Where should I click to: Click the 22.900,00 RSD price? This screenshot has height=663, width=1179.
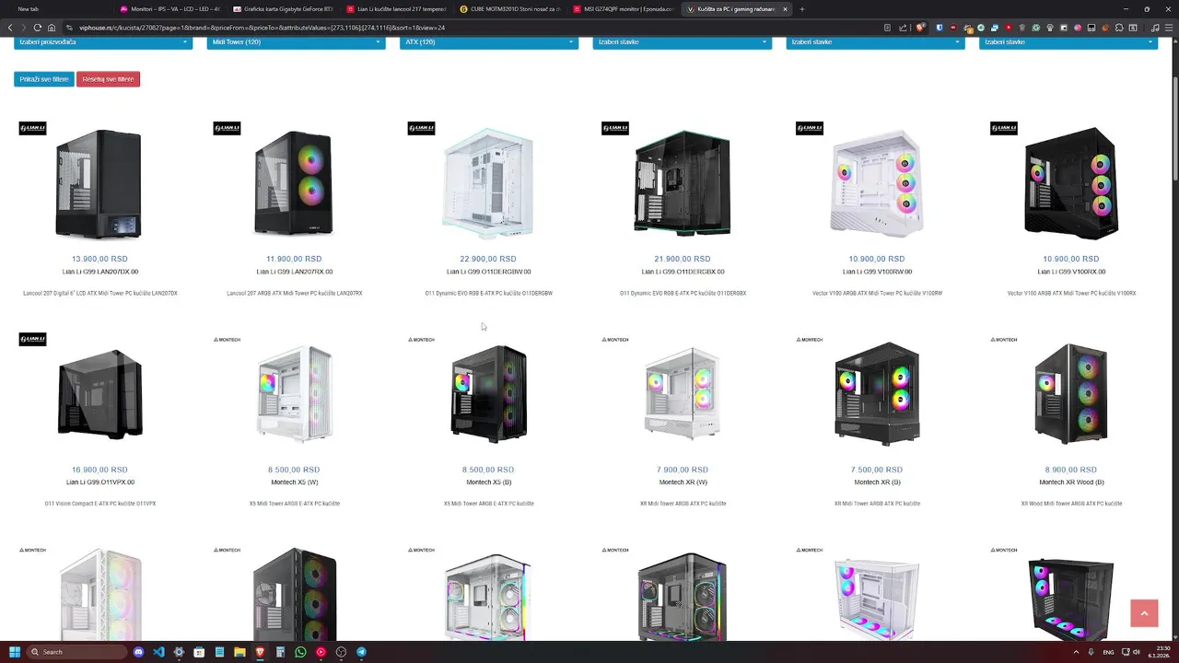[488, 259]
